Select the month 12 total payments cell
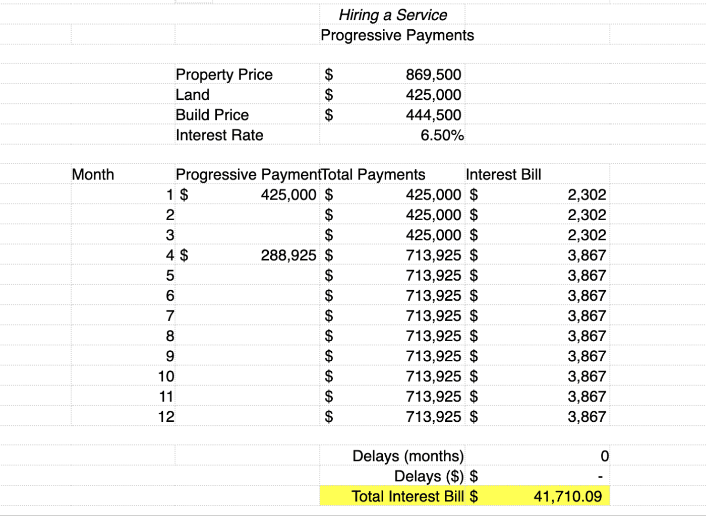The width and height of the screenshot is (706, 516). click(x=433, y=416)
